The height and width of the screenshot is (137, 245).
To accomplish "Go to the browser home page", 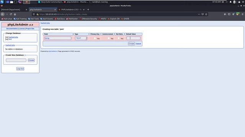I will pyautogui.click(x=15, y=14).
